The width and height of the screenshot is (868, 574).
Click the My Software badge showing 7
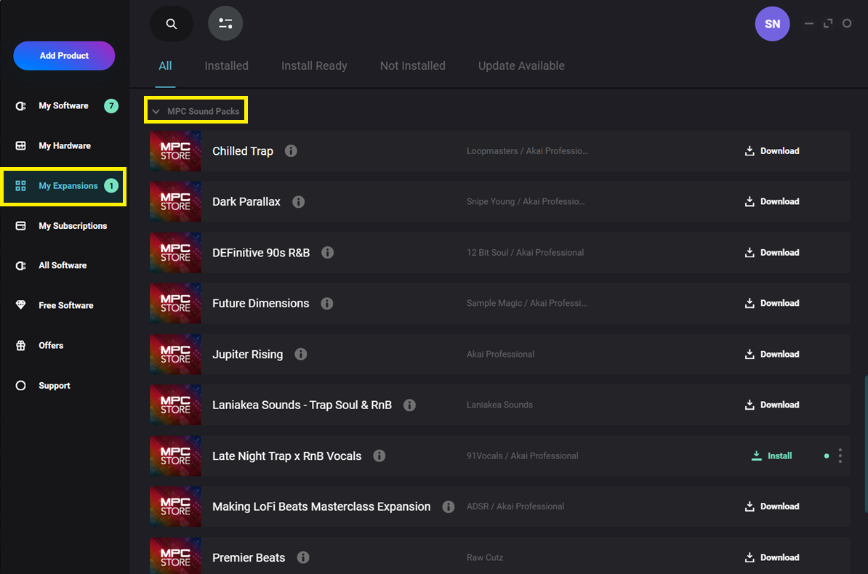point(111,106)
